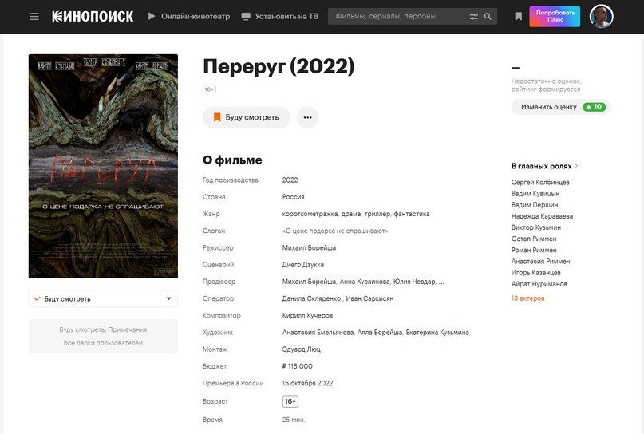Open Онлайн-кинотеатр from the top navigation

pyautogui.click(x=189, y=17)
